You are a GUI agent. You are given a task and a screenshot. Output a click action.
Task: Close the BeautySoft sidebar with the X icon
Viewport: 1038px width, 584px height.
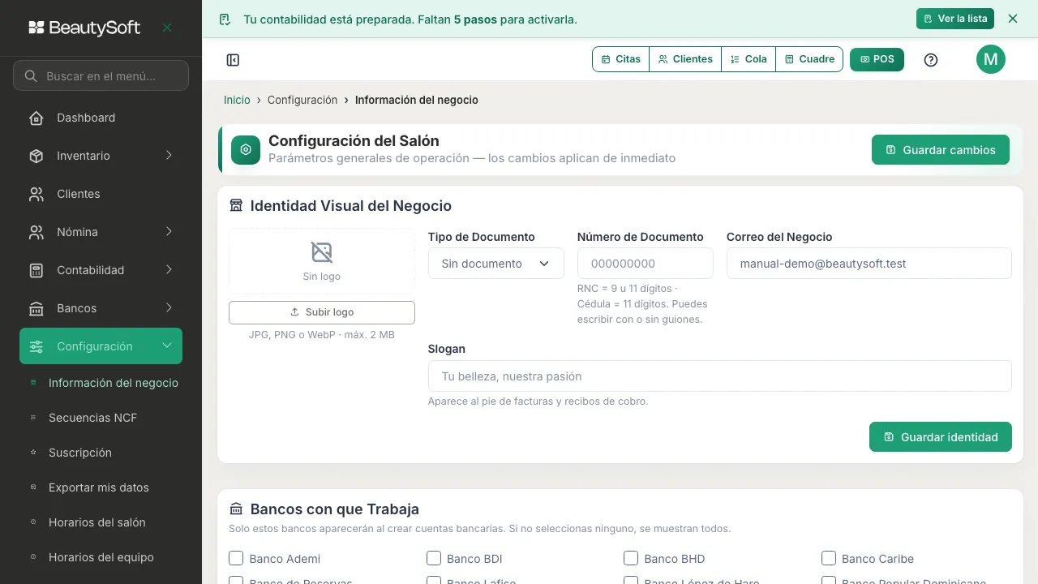pyautogui.click(x=167, y=28)
